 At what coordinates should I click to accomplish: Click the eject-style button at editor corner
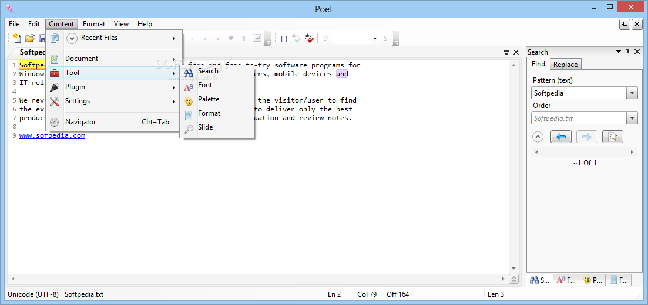(x=513, y=279)
